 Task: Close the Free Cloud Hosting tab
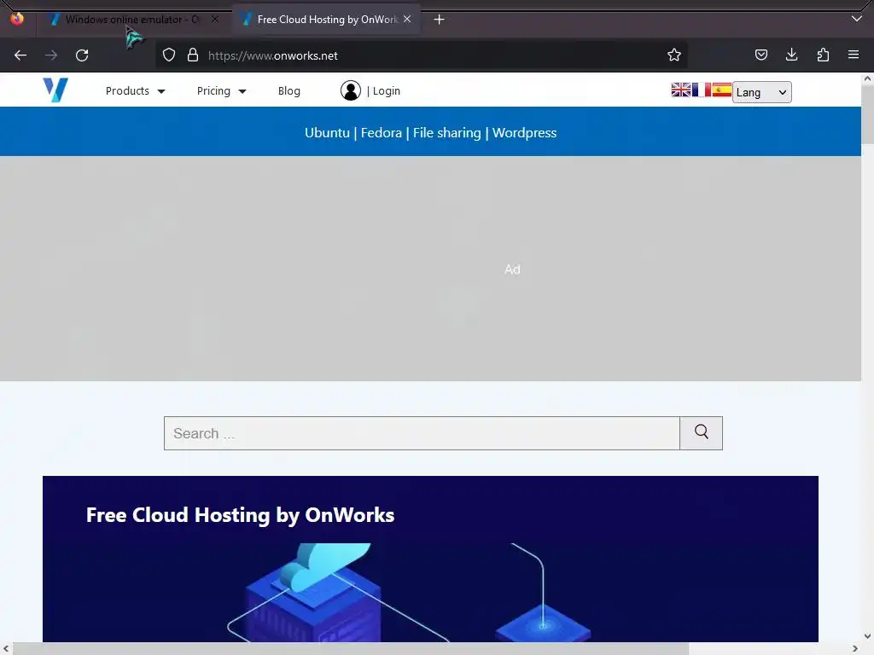point(407,19)
